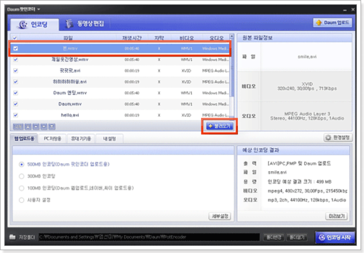Click the WMV1 cell in Daum.wmv row
Viewport: 364px width, 253px height.
coord(187,104)
